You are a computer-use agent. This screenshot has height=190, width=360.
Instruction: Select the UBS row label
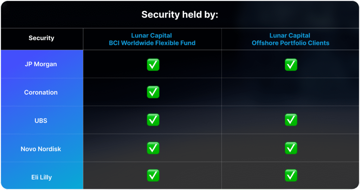(x=41, y=121)
